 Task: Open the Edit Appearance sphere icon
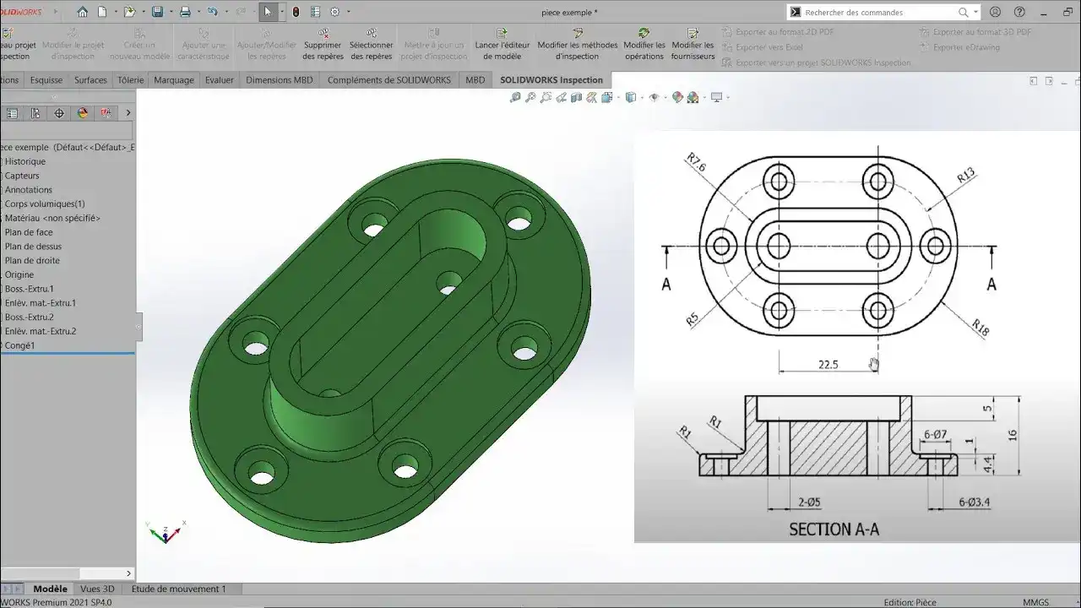pos(677,96)
